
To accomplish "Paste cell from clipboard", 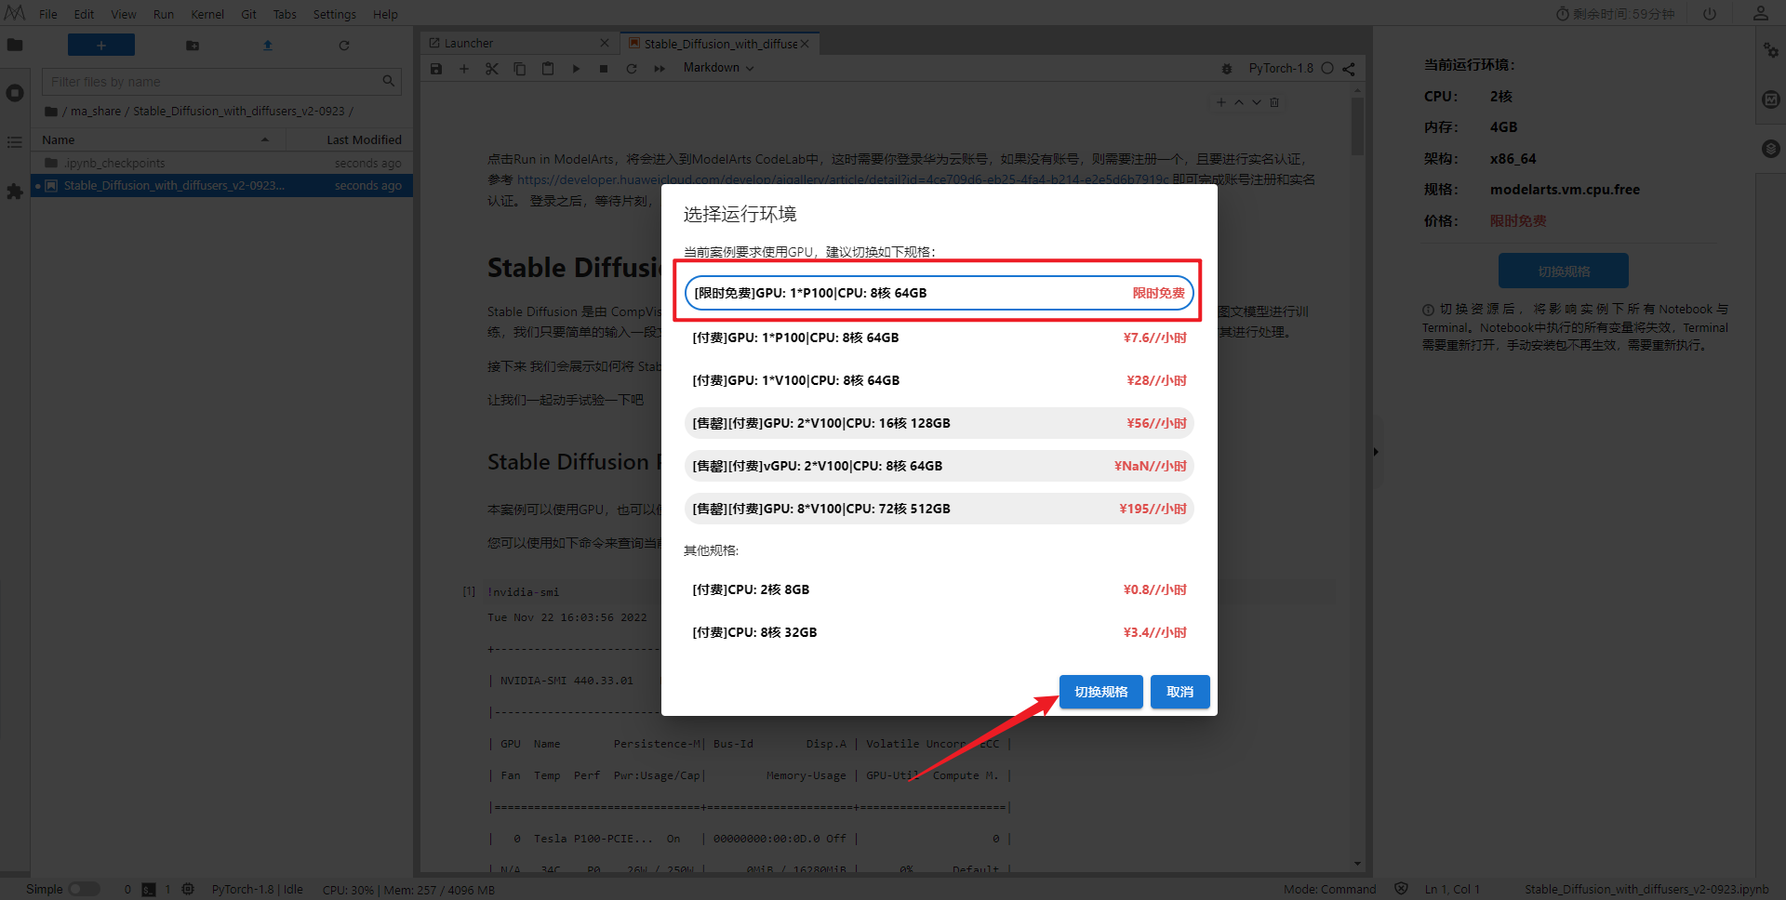I will [x=548, y=69].
